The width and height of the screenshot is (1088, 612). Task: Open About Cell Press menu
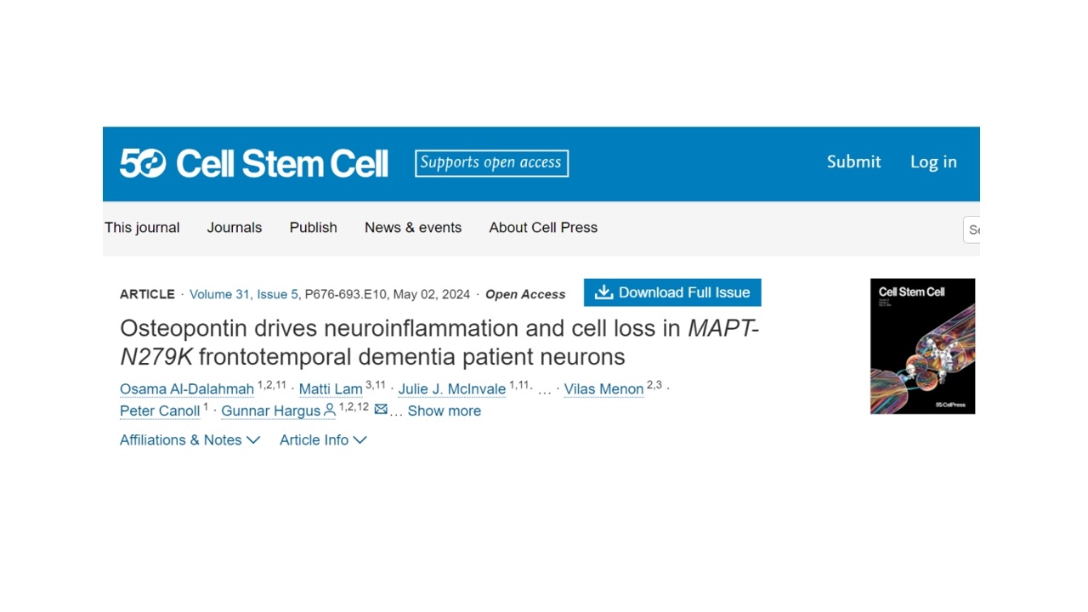[x=543, y=228]
